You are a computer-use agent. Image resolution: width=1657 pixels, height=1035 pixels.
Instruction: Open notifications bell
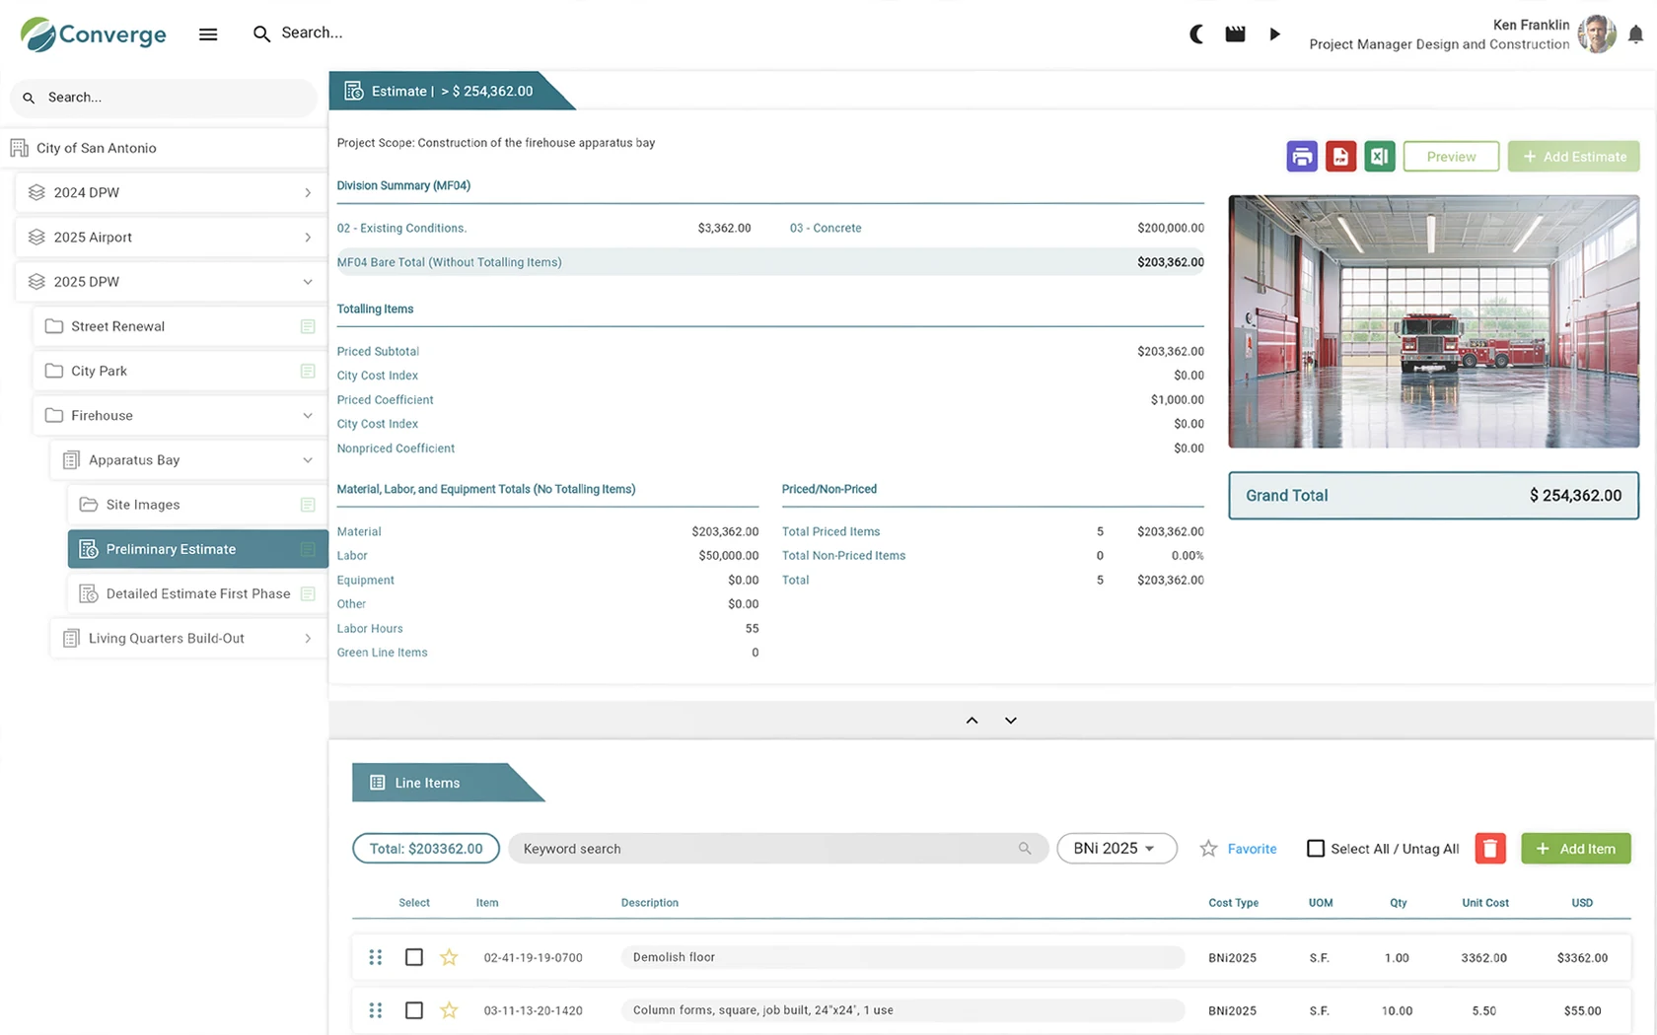pos(1635,34)
